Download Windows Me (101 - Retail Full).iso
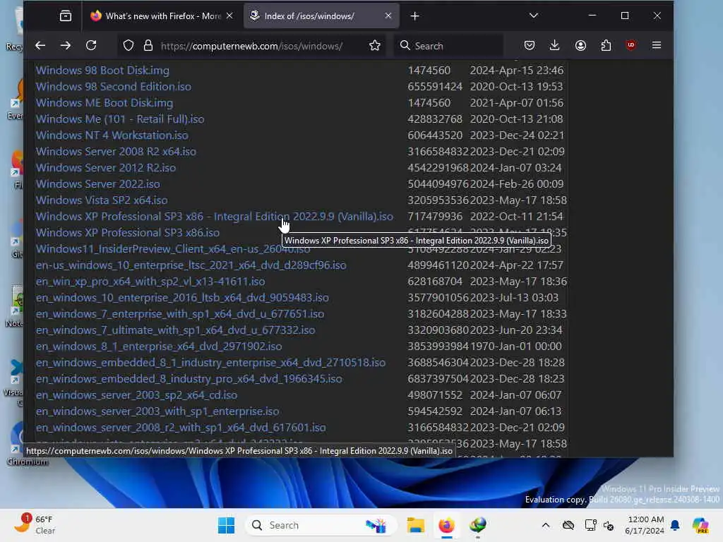Image resolution: width=723 pixels, height=542 pixels. click(120, 119)
